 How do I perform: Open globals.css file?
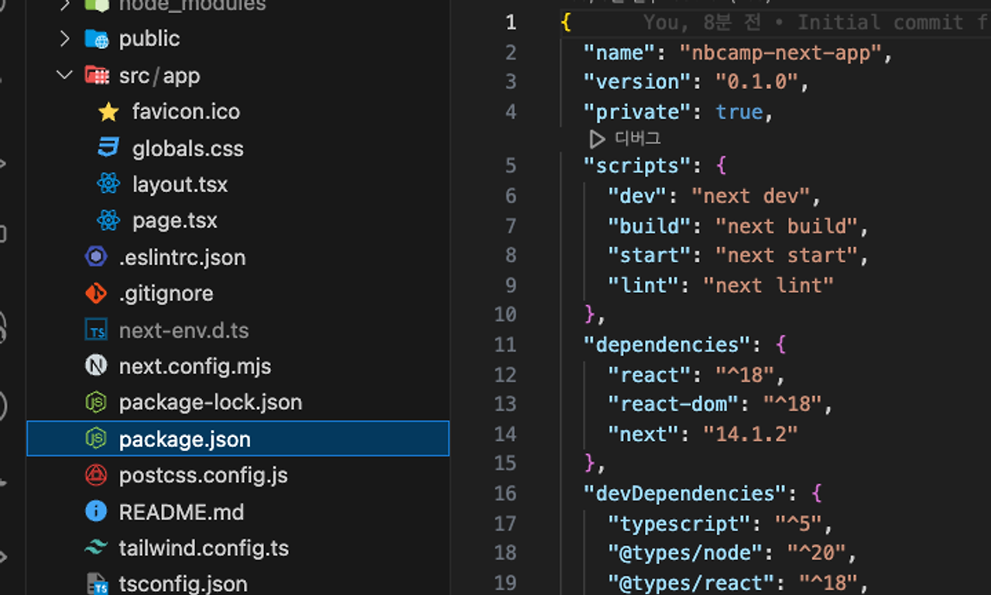pos(188,148)
